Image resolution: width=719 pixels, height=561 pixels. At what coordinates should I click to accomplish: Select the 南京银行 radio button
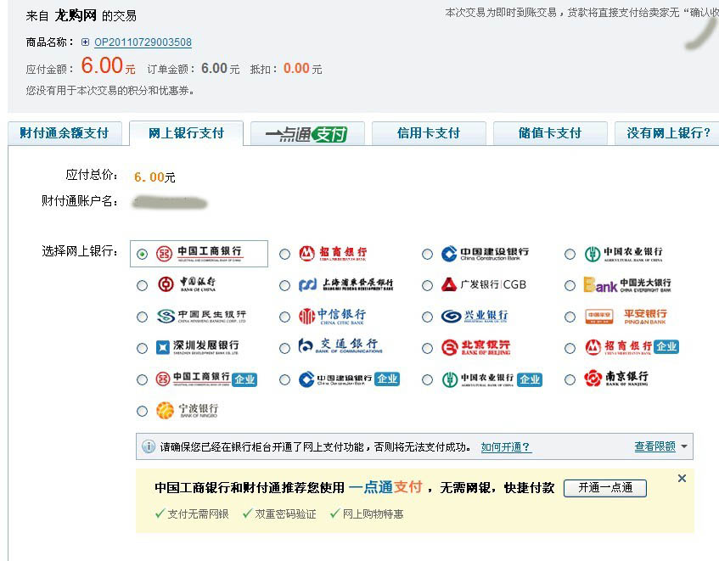570,380
